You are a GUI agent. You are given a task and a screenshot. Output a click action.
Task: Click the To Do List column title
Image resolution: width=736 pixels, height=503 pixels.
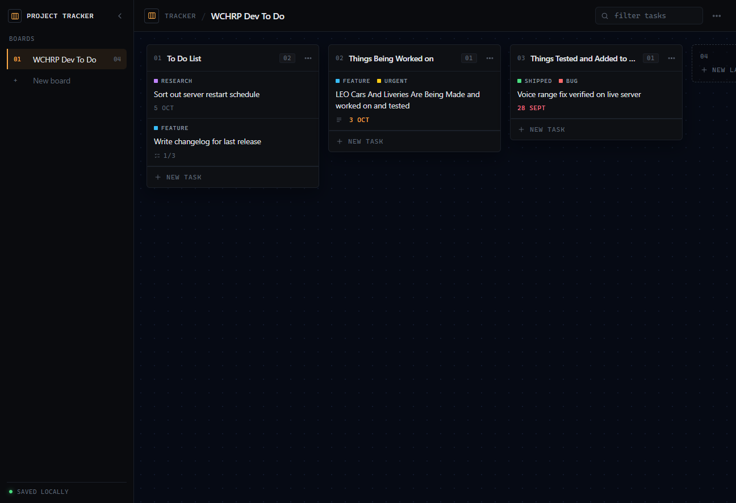coord(184,58)
